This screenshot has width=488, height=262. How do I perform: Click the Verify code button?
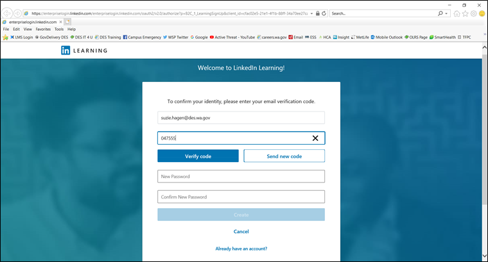(x=198, y=156)
